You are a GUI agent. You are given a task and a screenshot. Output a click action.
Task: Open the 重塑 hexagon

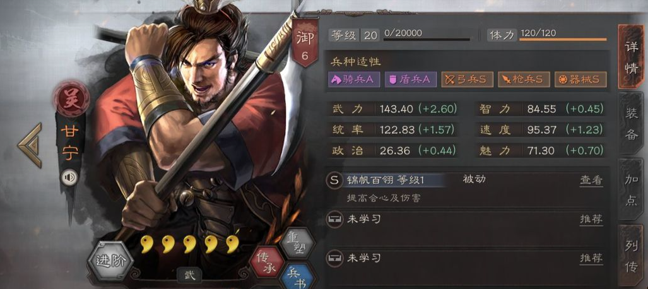[294, 244]
